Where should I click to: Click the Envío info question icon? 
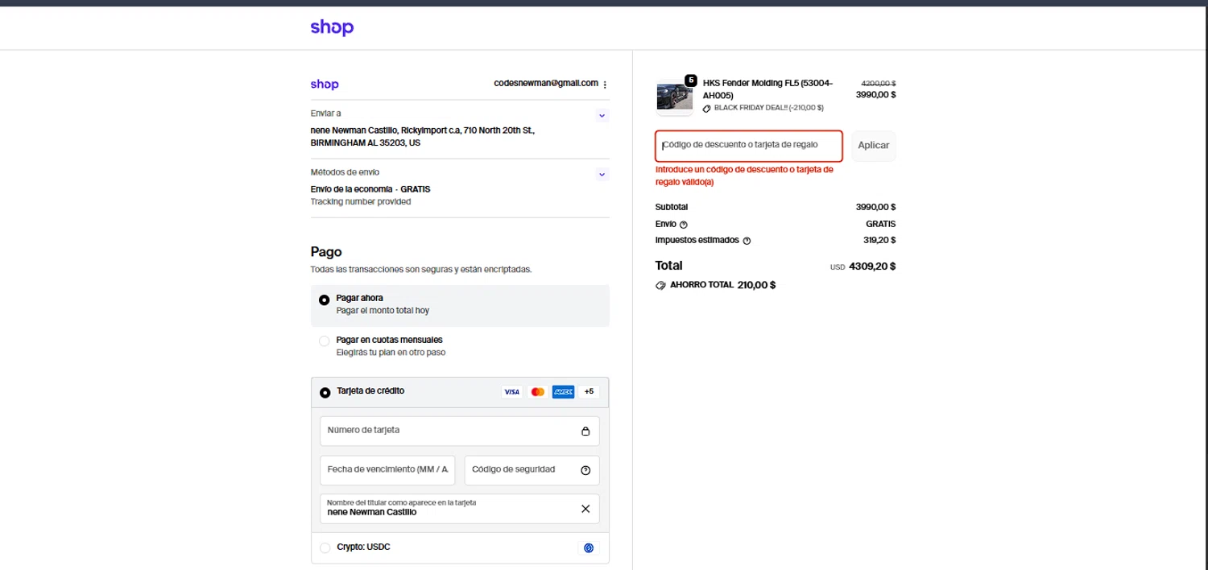(684, 225)
